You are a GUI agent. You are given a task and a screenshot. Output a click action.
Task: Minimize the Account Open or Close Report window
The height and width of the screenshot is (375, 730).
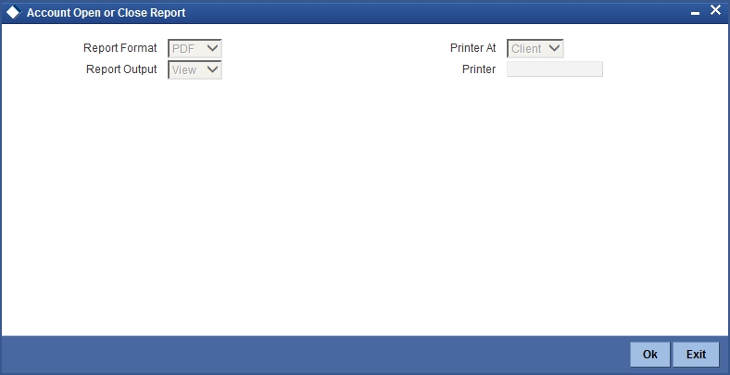click(695, 14)
